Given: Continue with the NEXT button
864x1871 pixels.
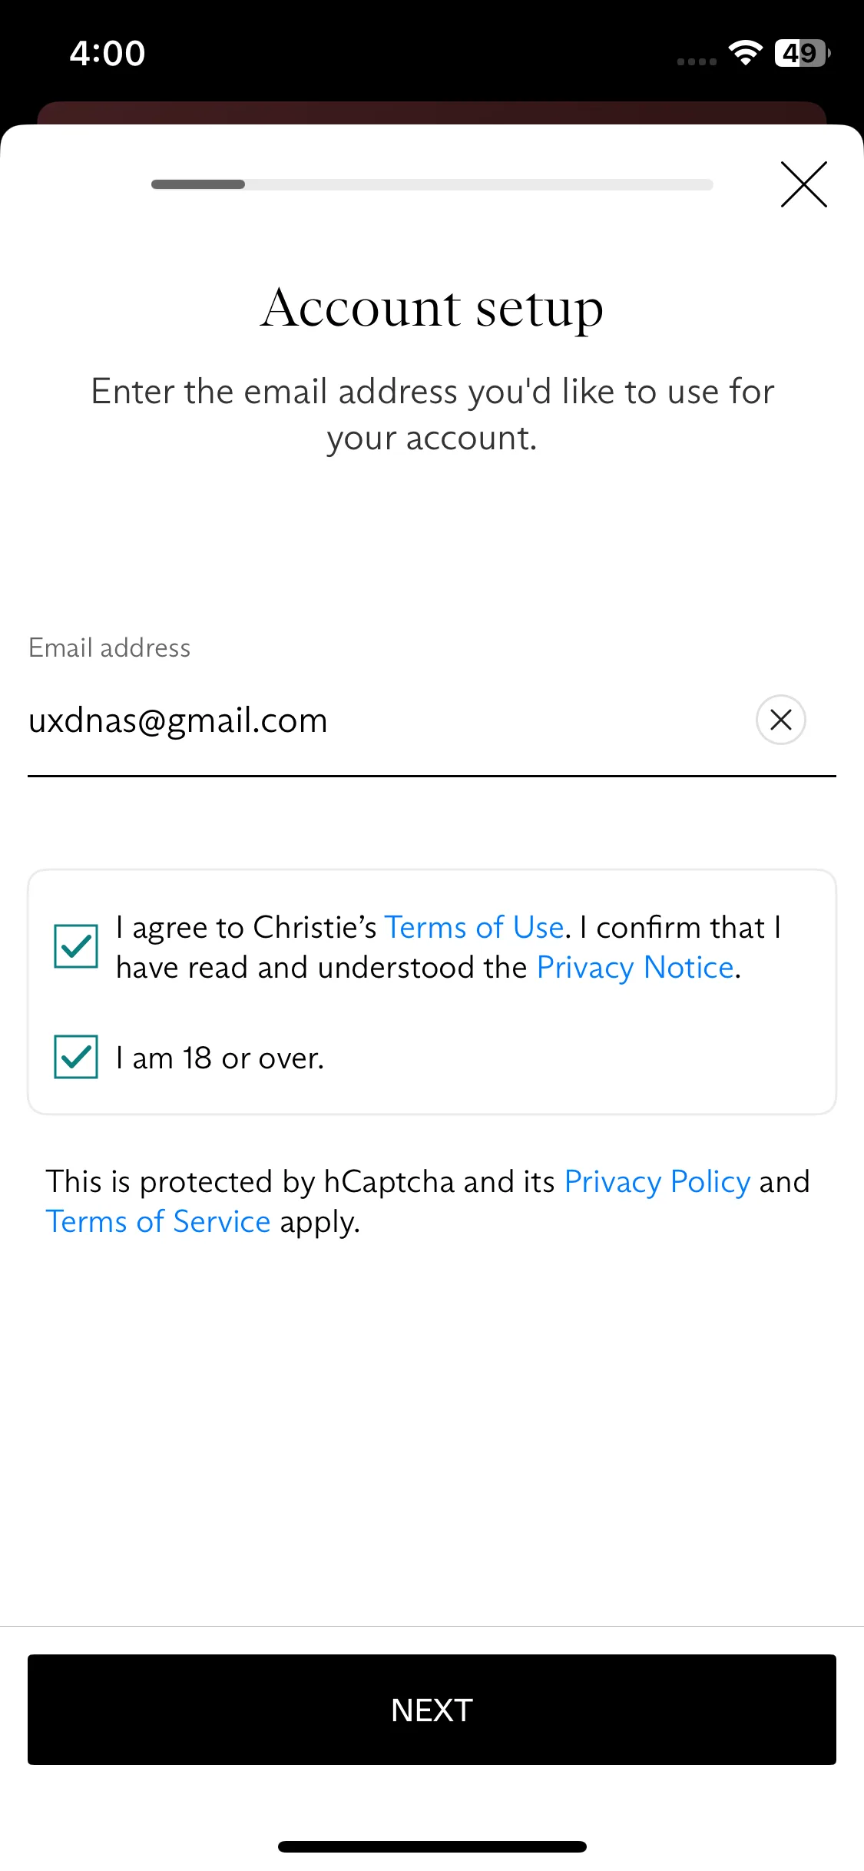Looking at the screenshot, I should (x=432, y=1710).
